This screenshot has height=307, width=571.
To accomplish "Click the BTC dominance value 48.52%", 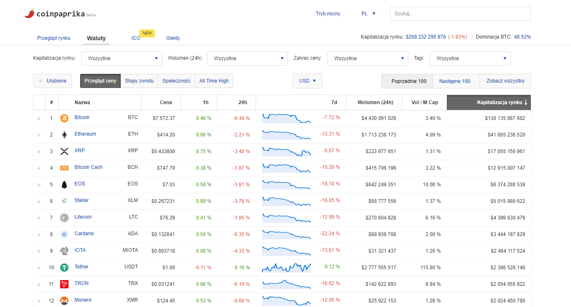I will (522, 37).
